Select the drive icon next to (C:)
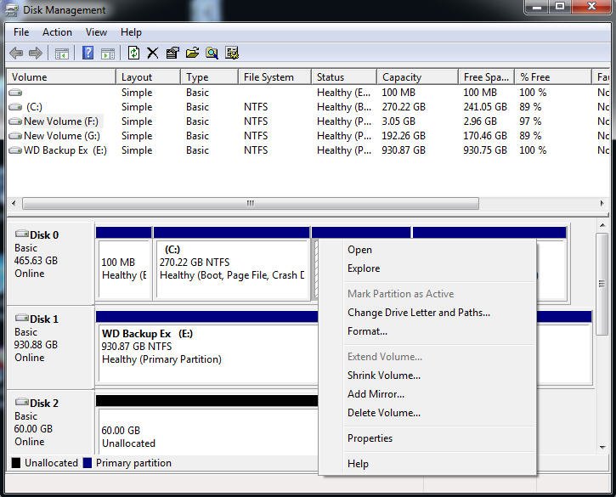616x497 pixels. coord(15,107)
